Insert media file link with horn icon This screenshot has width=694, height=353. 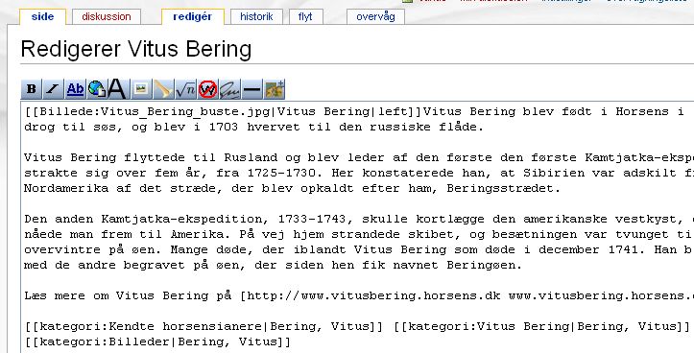[x=163, y=89]
